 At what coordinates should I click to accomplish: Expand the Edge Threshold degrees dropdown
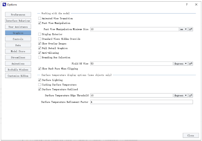181,96
